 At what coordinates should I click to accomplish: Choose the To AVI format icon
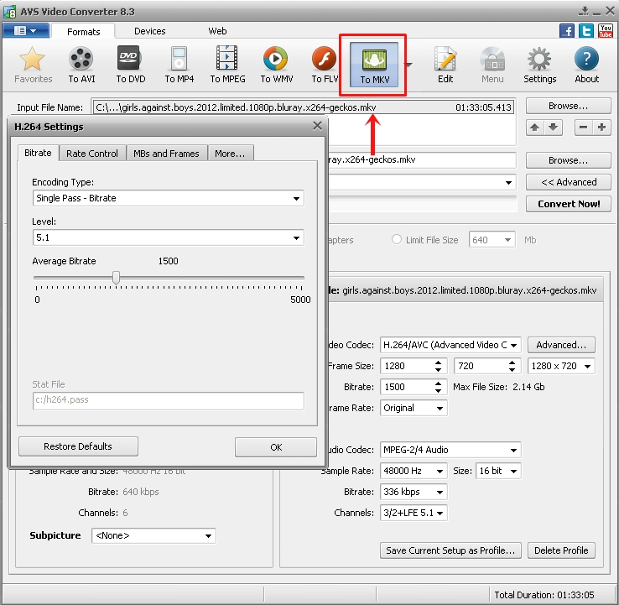81,65
